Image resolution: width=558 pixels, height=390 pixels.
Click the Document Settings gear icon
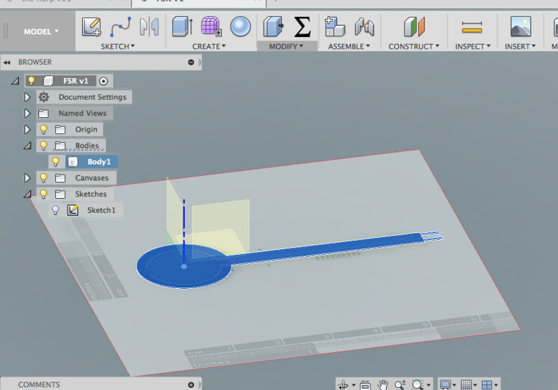coord(44,97)
